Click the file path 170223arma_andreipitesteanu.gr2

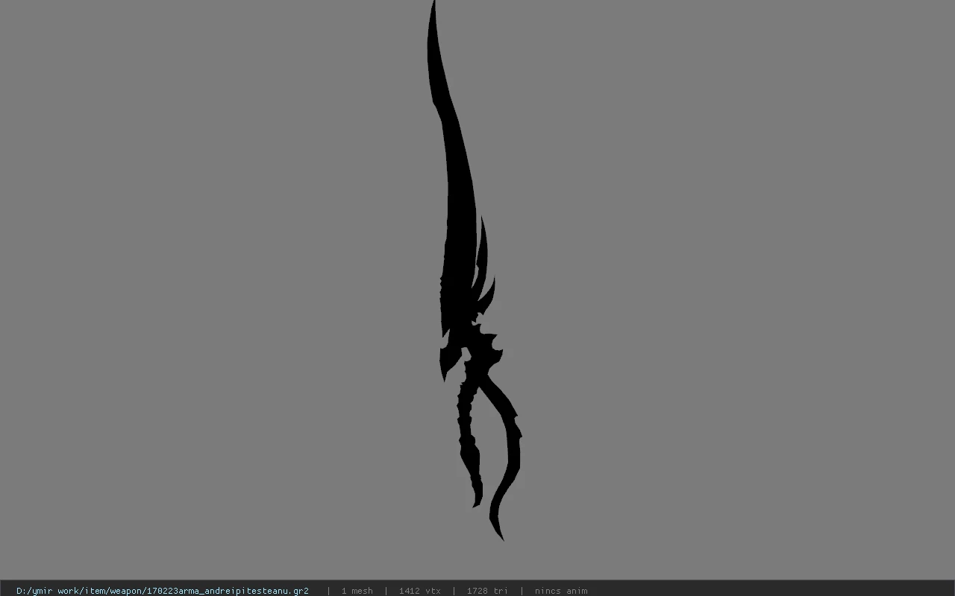(163, 591)
